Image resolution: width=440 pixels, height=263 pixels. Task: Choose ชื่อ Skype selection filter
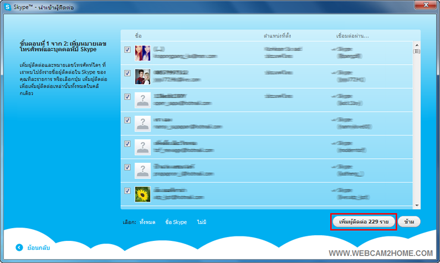click(x=176, y=222)
